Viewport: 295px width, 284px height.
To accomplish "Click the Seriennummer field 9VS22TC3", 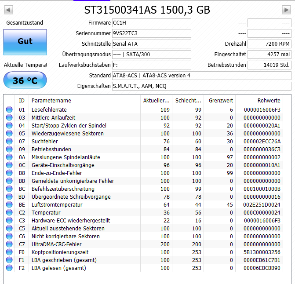I will click(x=152, y=33).
